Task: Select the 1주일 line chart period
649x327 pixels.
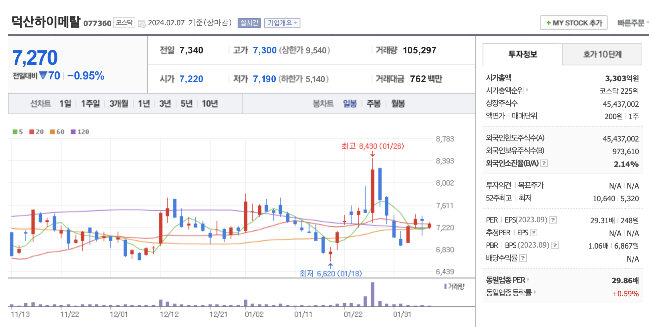Action: [91, 104]
